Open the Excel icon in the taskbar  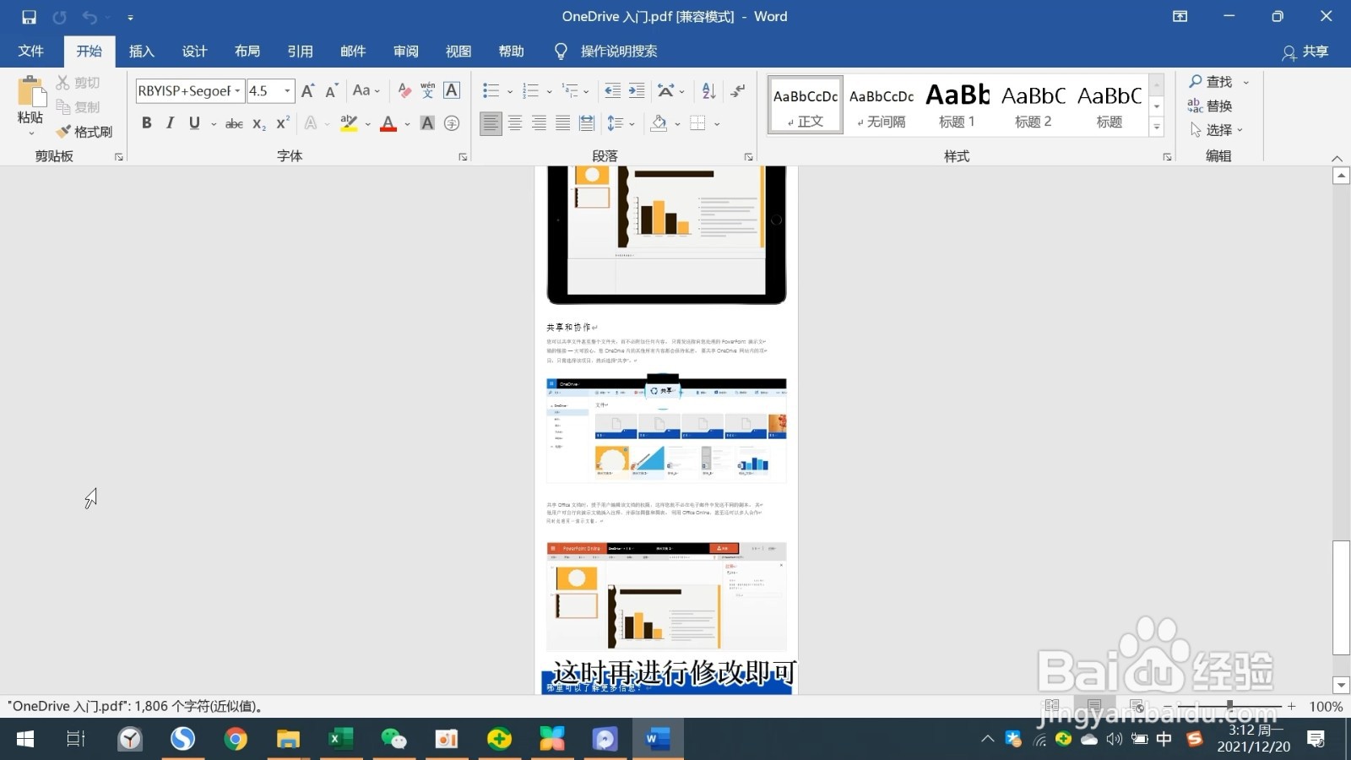(x=341, y=740)
